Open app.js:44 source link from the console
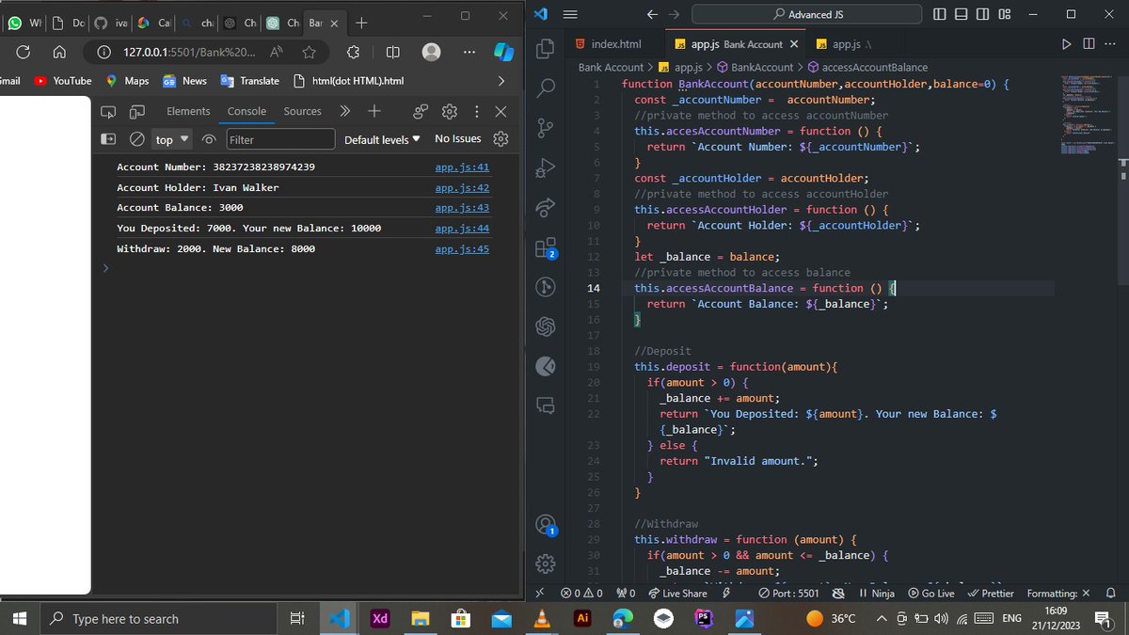 (462, 228)
